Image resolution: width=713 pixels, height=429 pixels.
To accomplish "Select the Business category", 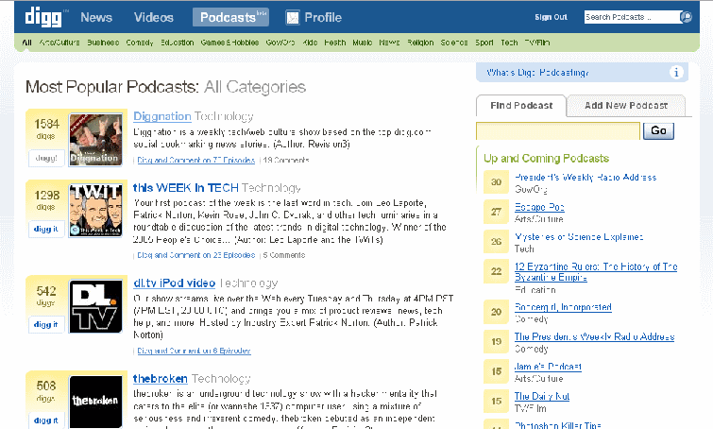I will click(x=103, y=43).
